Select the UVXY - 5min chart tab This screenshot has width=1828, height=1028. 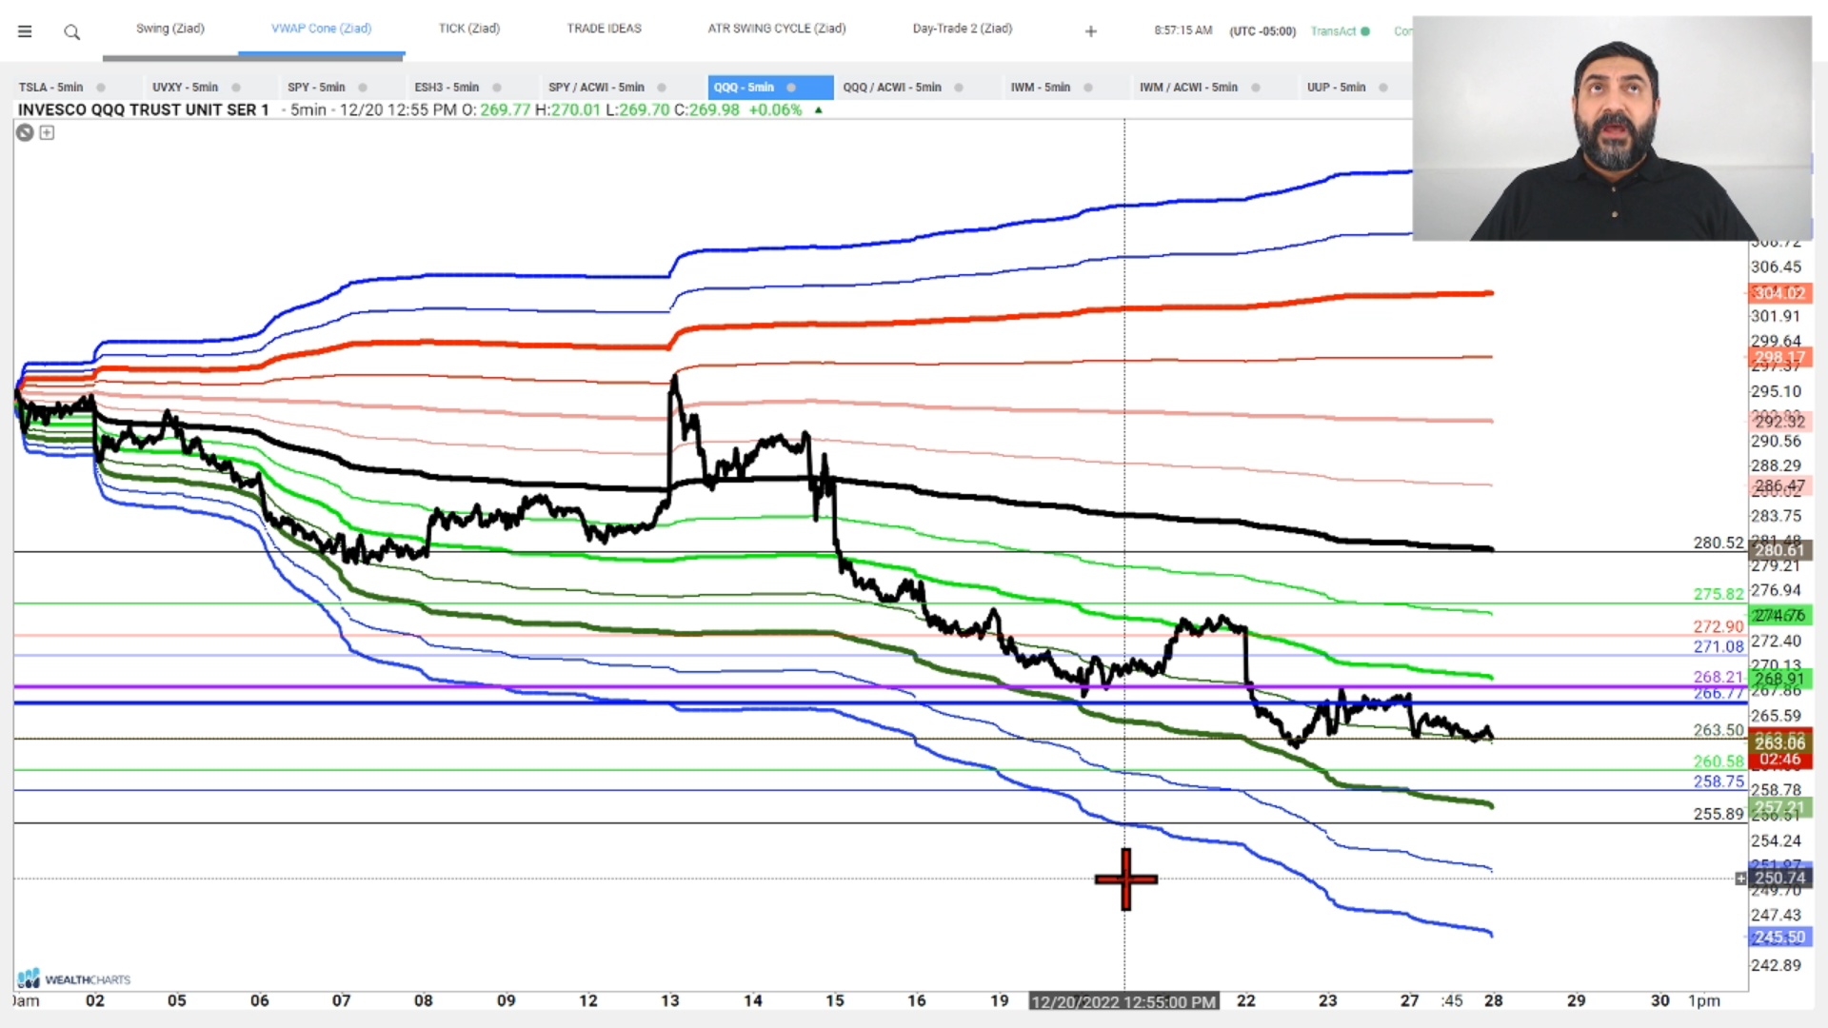click(x=186, y=88)
